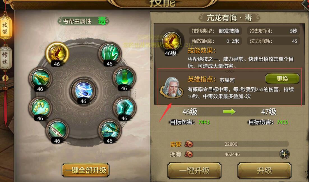Select the green dragon skill on left ring

(40, 79)
